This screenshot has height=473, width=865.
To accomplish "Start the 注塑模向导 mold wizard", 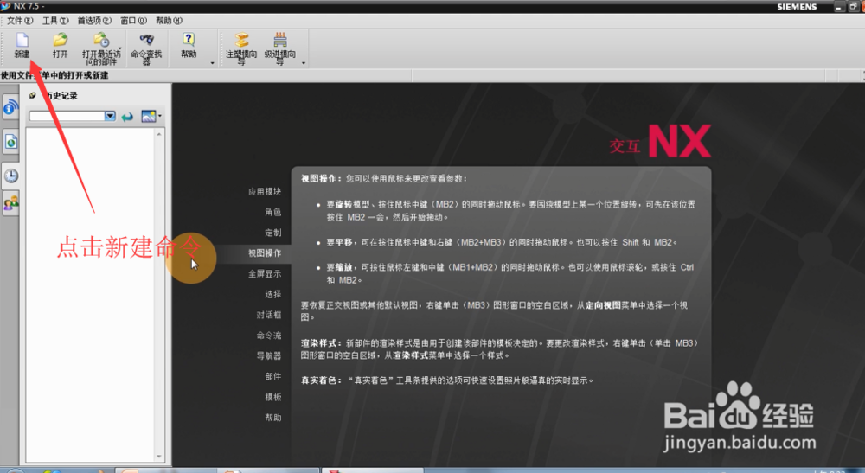I will click(241, 41).
